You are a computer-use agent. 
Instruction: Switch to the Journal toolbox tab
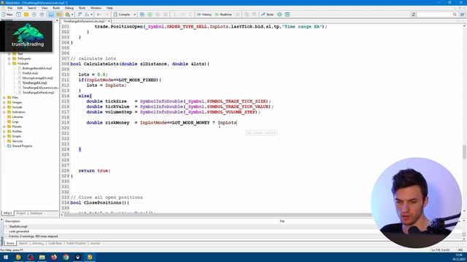95,243
